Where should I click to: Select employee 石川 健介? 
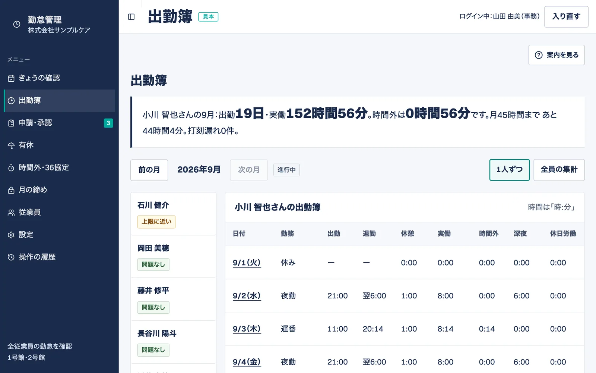173,214
